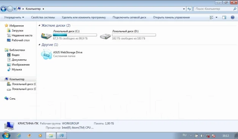Click Открыть панель управления
This screenshot has width=238, height=139.
click(x=171, y=17)
